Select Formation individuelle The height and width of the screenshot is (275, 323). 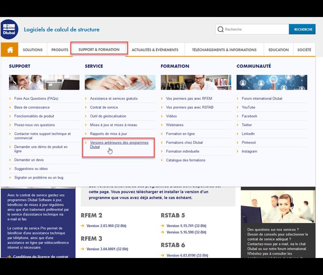182,151
